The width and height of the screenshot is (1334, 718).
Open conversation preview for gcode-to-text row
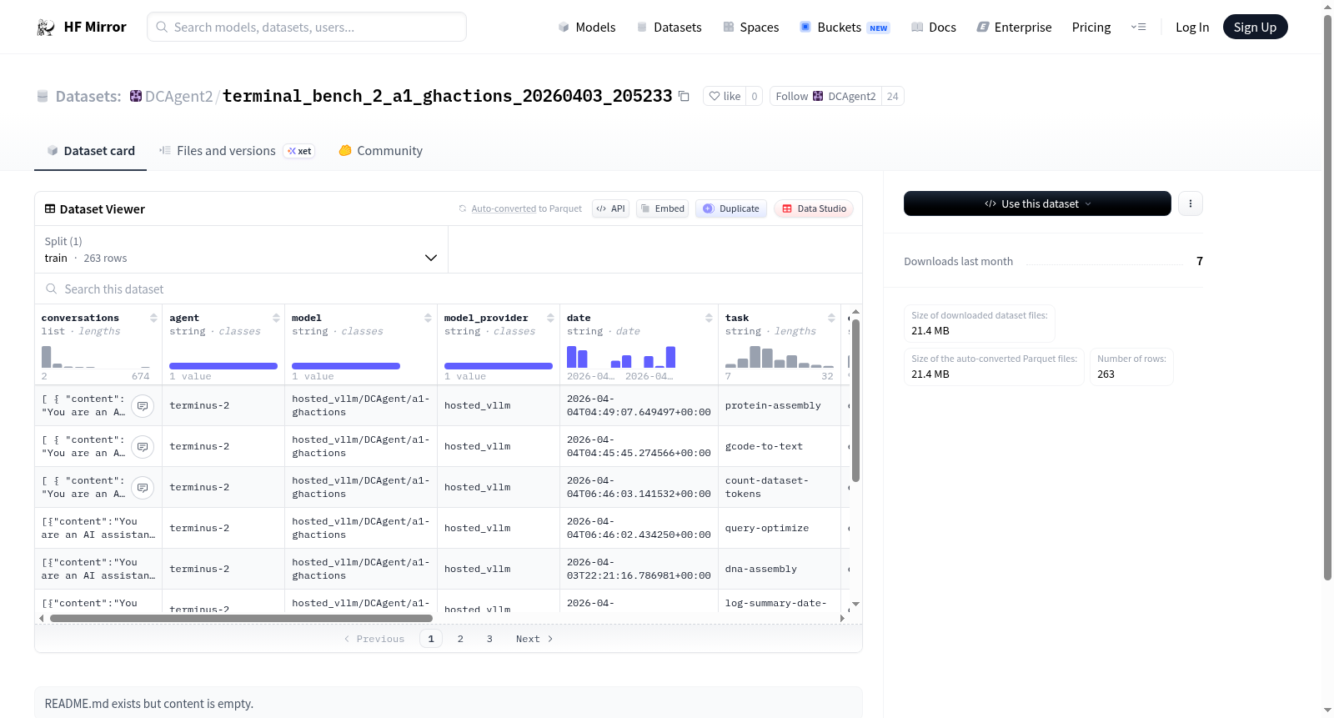pyautogui.click(x=143, y=447)
